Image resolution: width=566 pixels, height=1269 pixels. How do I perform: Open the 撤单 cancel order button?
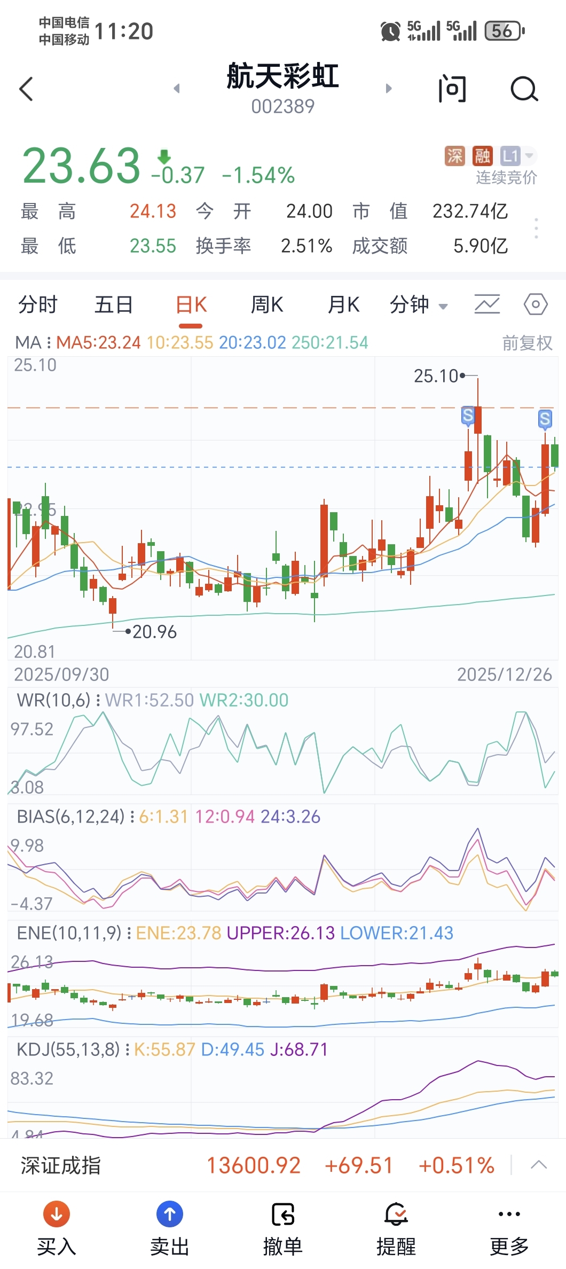(283, 1229)
